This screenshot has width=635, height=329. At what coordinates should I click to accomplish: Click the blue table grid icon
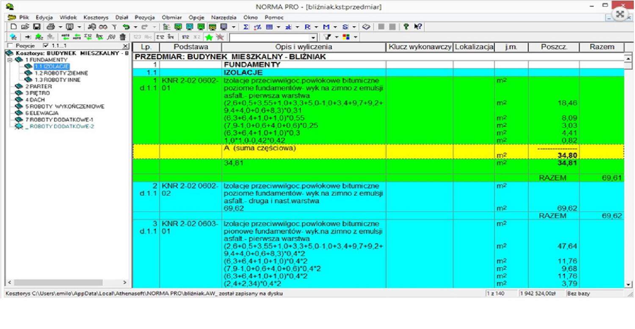point(269,27)
